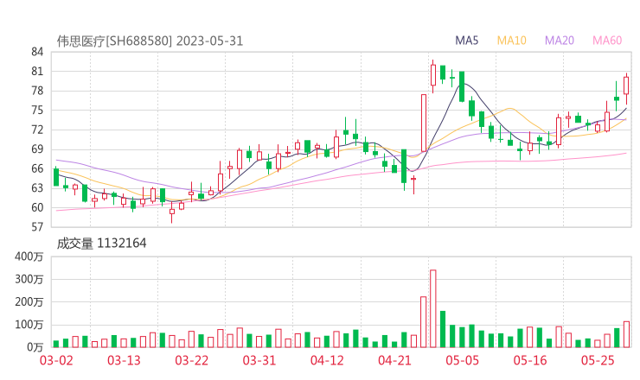The width and height of the screenshot is (640, 380).
Task: Click the first green candlestick at 03-02
Action: click(x=56, y=176)
